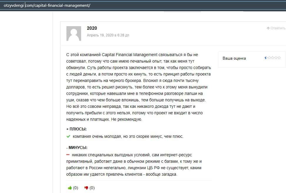Click the arrow icon beside Ответить
Image resolution: width=286 pixels, height=193 pixels.
[x=268, y=28]
